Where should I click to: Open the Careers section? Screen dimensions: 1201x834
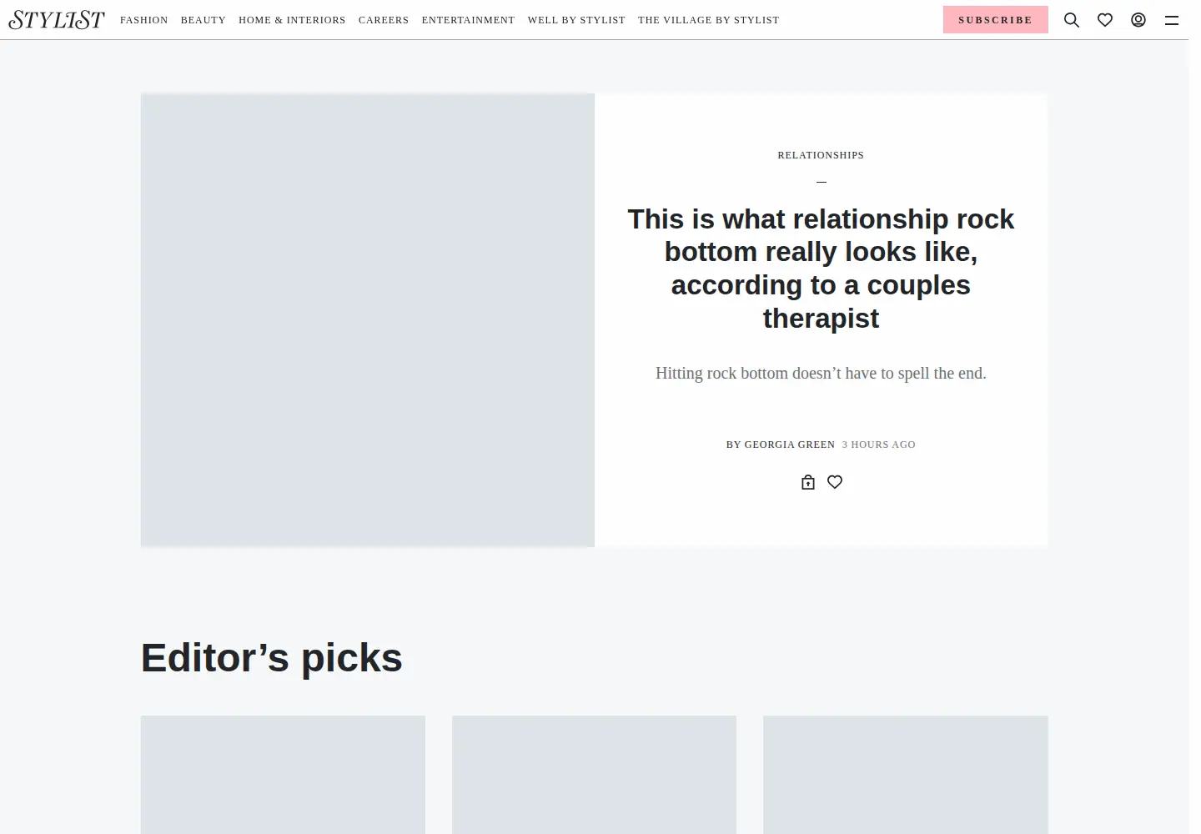click(x=384, y=20)
